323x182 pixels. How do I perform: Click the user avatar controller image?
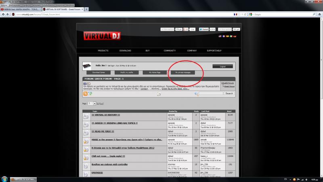[x=87, y=66]
